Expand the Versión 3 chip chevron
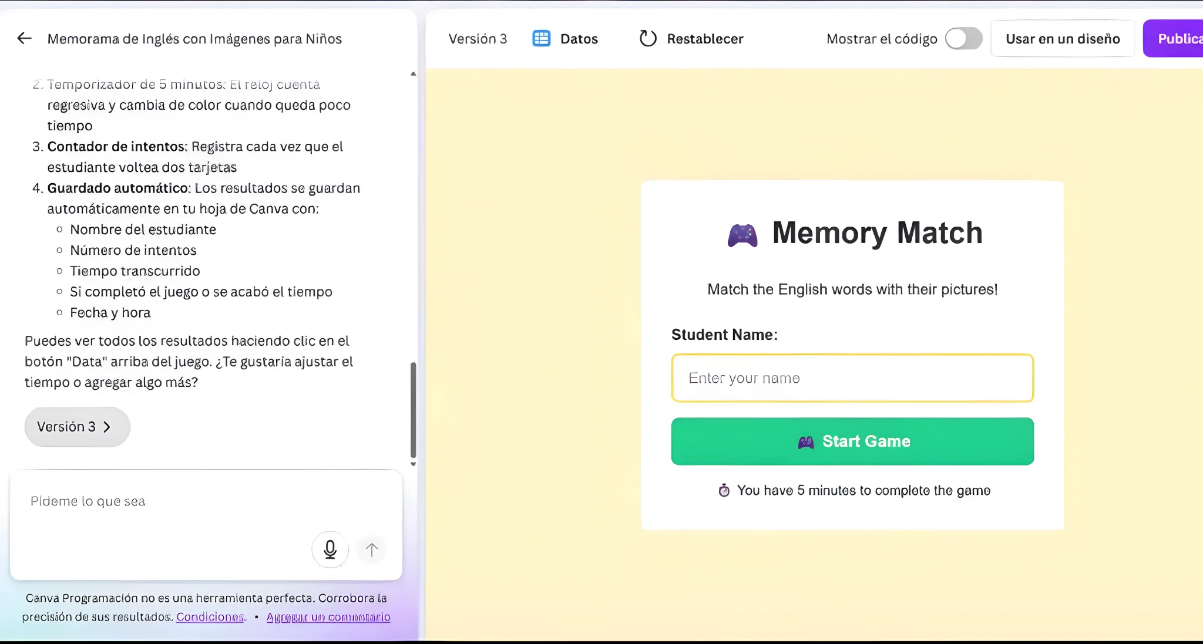The image size is (1203, 644). click(107, 427)
